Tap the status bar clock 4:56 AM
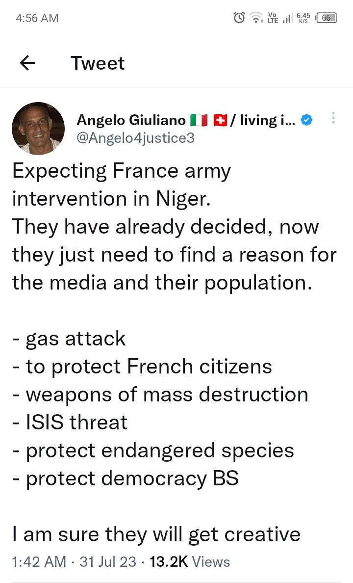 [x=37, y=18]
